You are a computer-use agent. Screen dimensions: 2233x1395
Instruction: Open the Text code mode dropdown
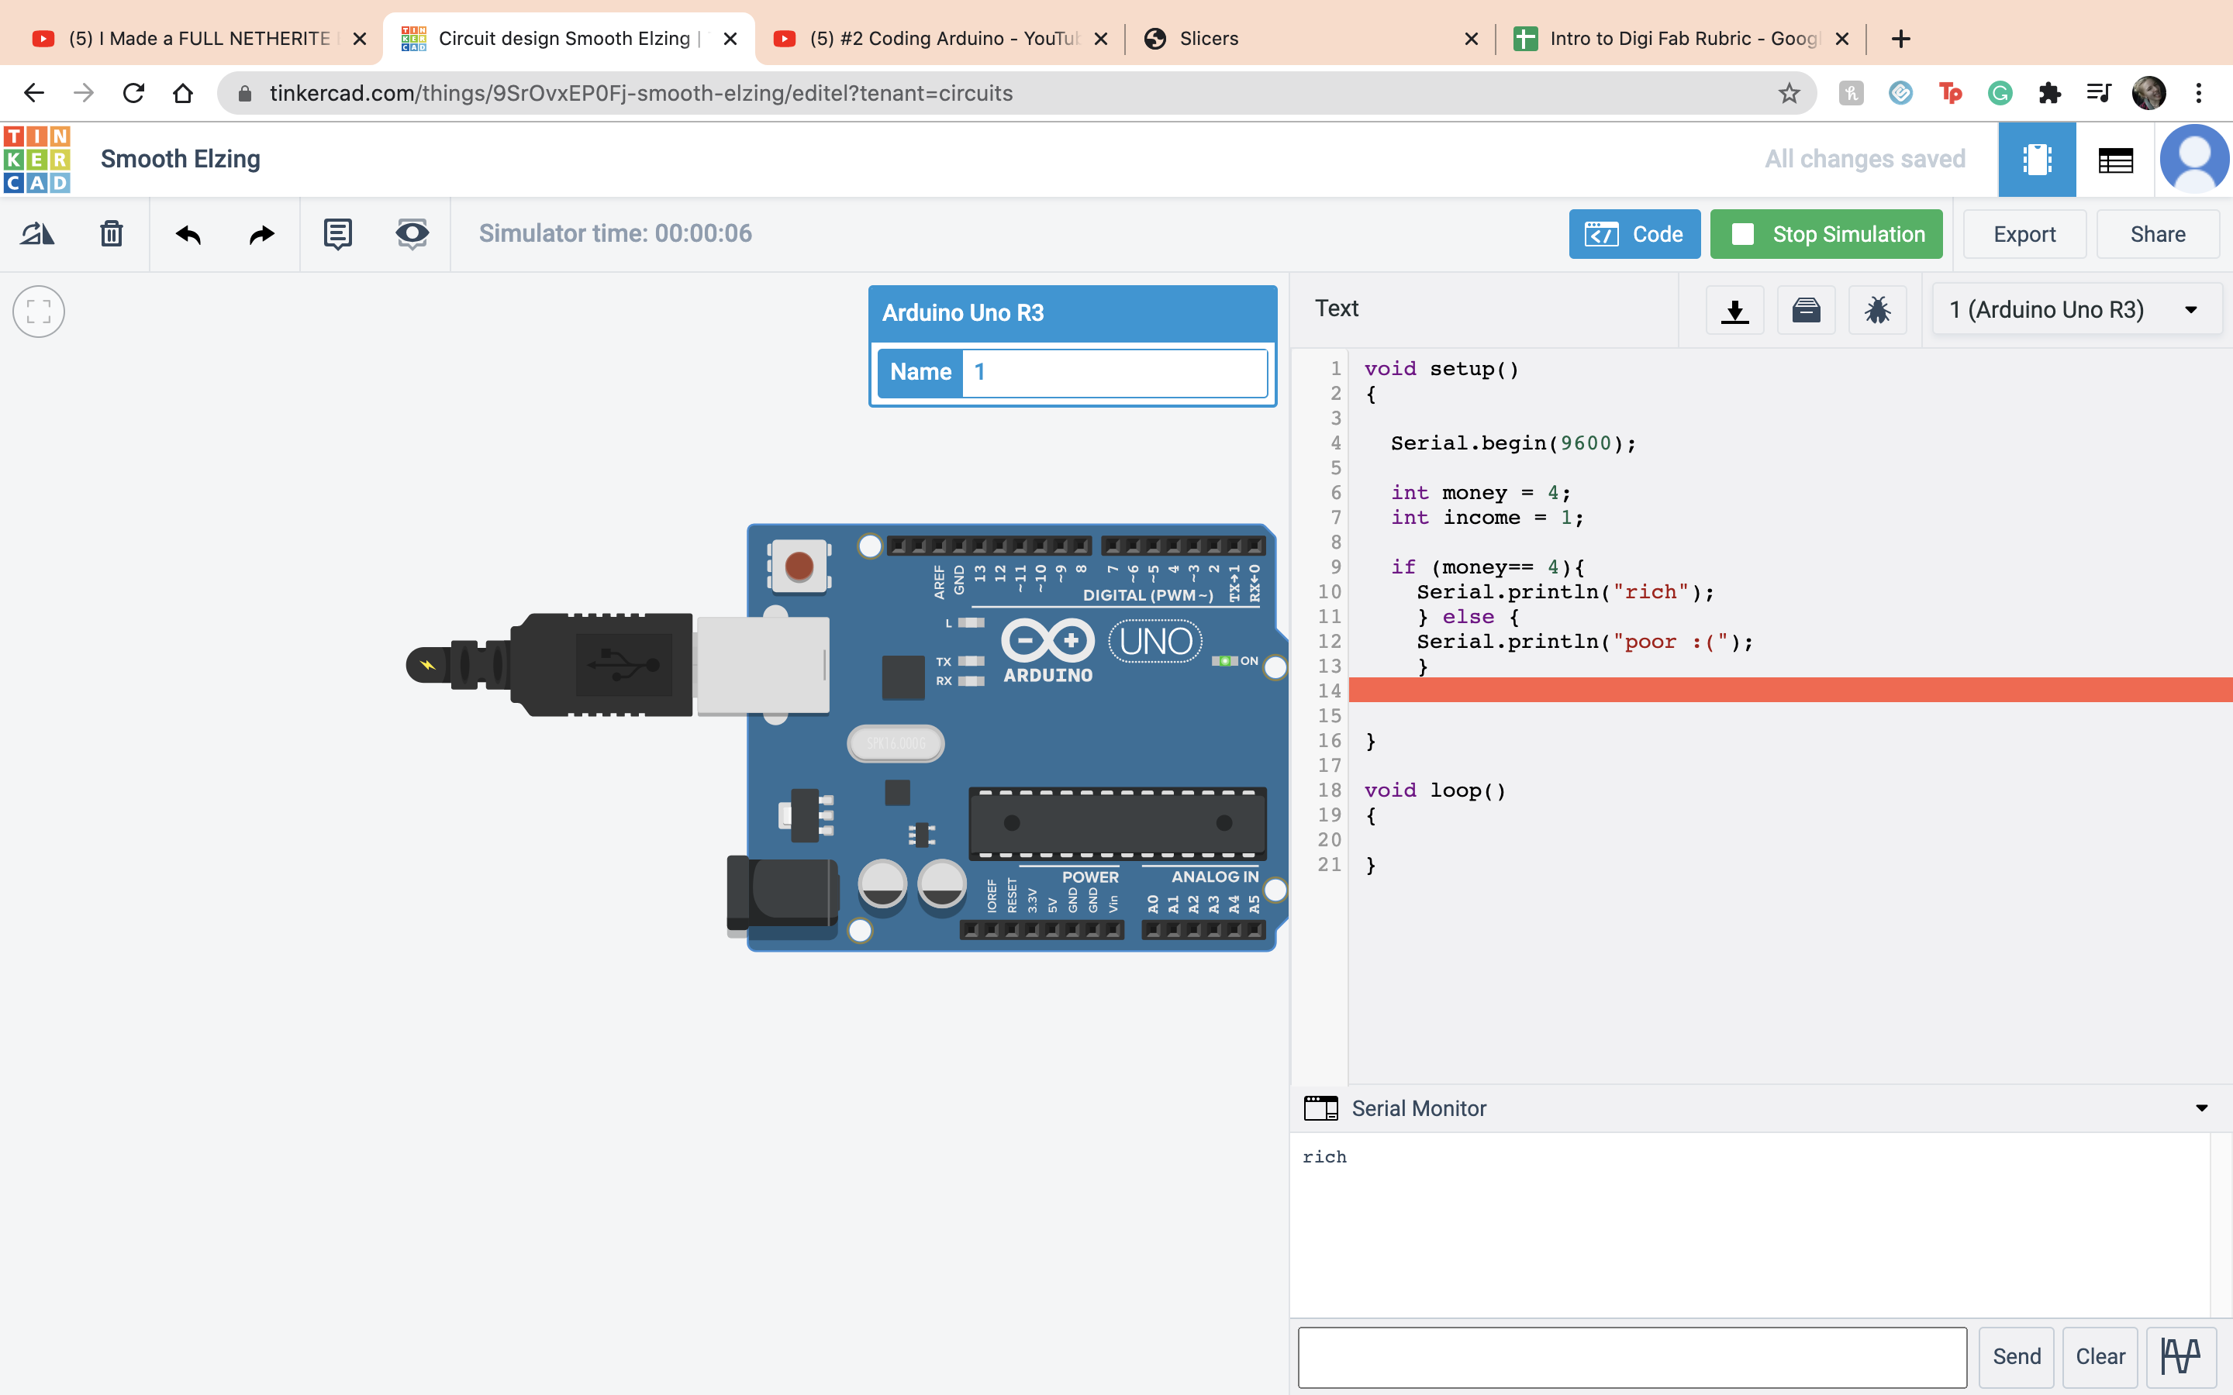1336,308
